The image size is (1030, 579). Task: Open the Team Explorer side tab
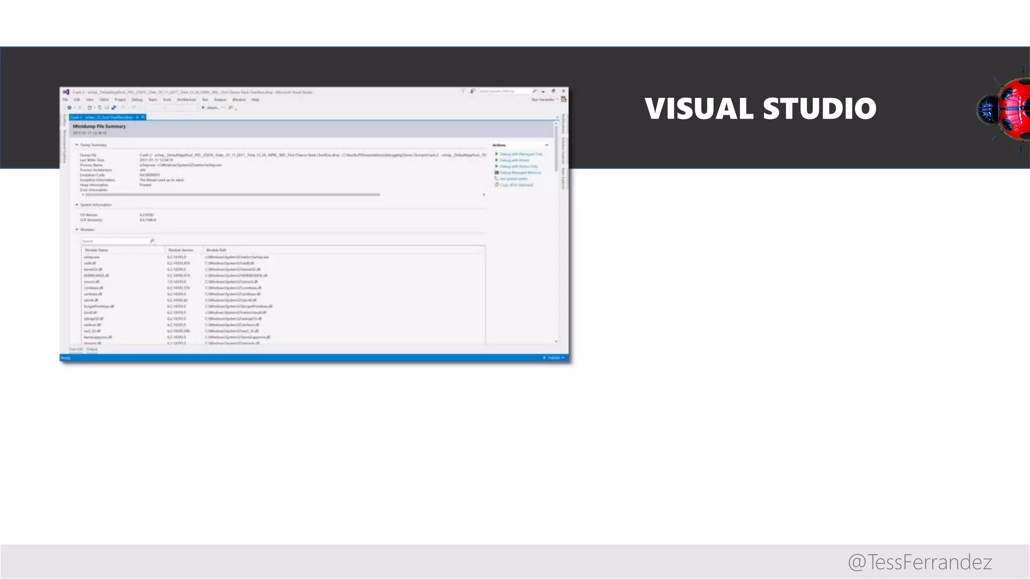coord(564,178)
